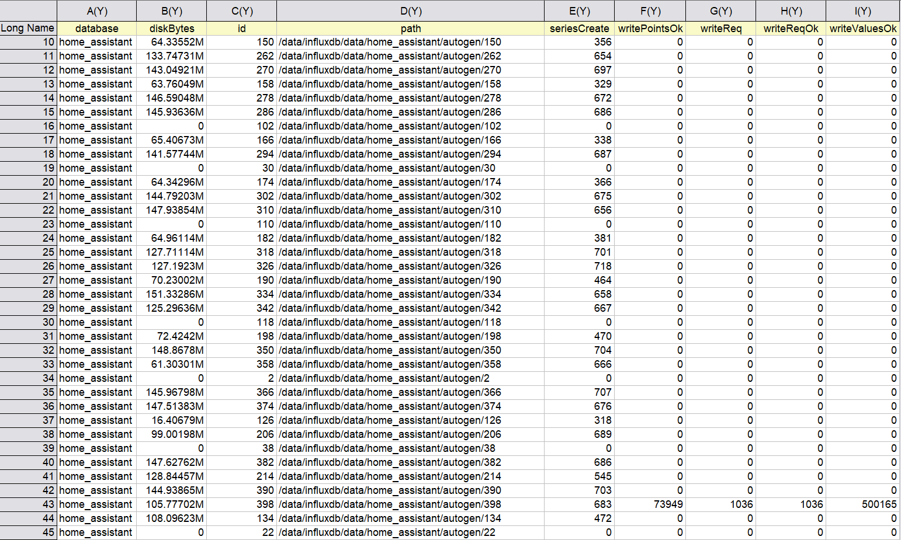901x540 pixels.
Task: Select row number 16 header
Action: (x=28, y=126)
